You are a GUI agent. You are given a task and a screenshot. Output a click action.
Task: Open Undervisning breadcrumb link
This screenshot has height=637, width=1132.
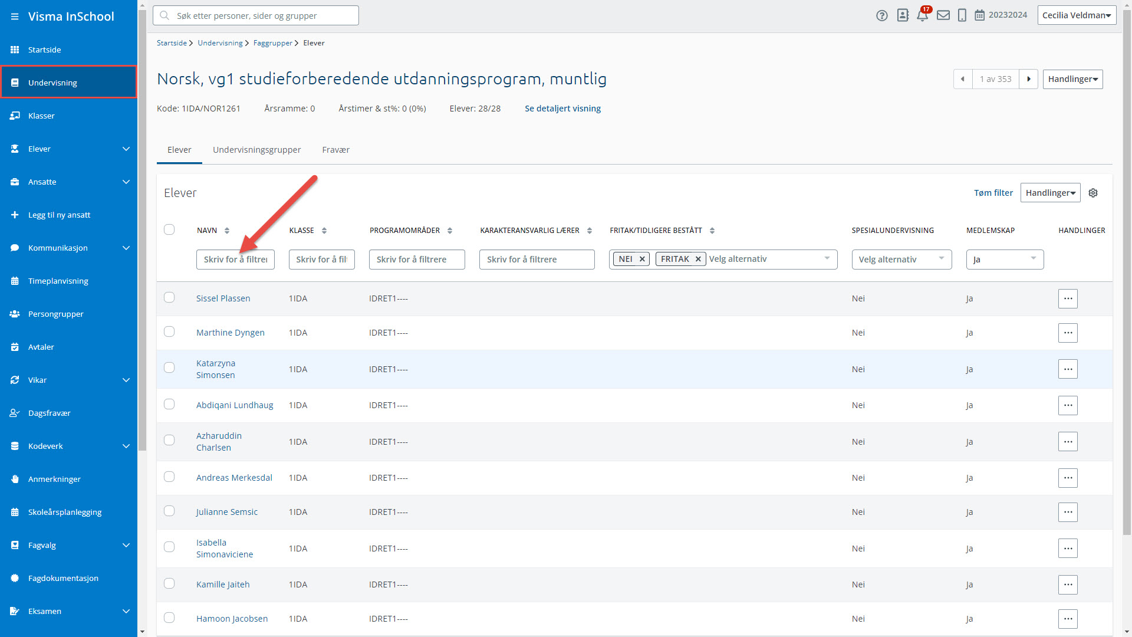tap(220, 43)
